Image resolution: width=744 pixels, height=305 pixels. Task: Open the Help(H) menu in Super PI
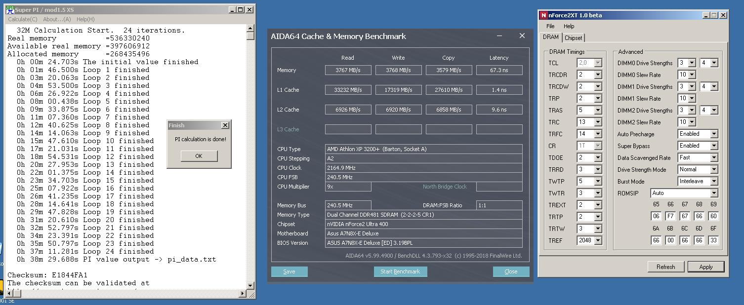[x=85, y=19]
